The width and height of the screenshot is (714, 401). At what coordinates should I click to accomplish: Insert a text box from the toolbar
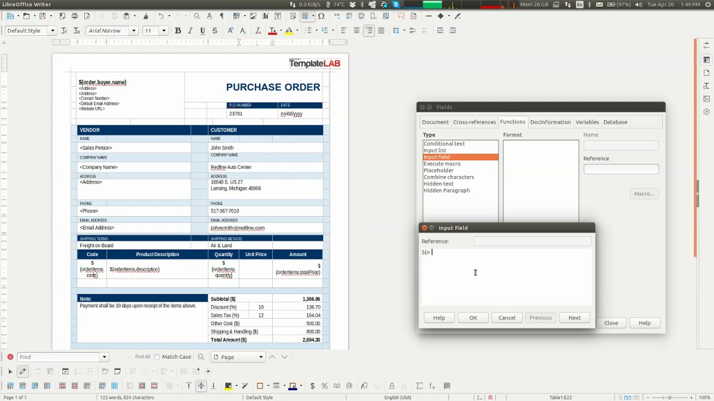click(x=278, y=16)
